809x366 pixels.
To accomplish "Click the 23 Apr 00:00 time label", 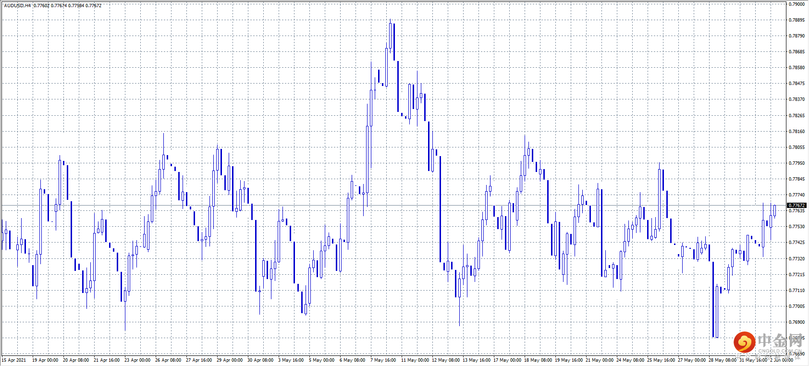I will [x=137, y=360].
